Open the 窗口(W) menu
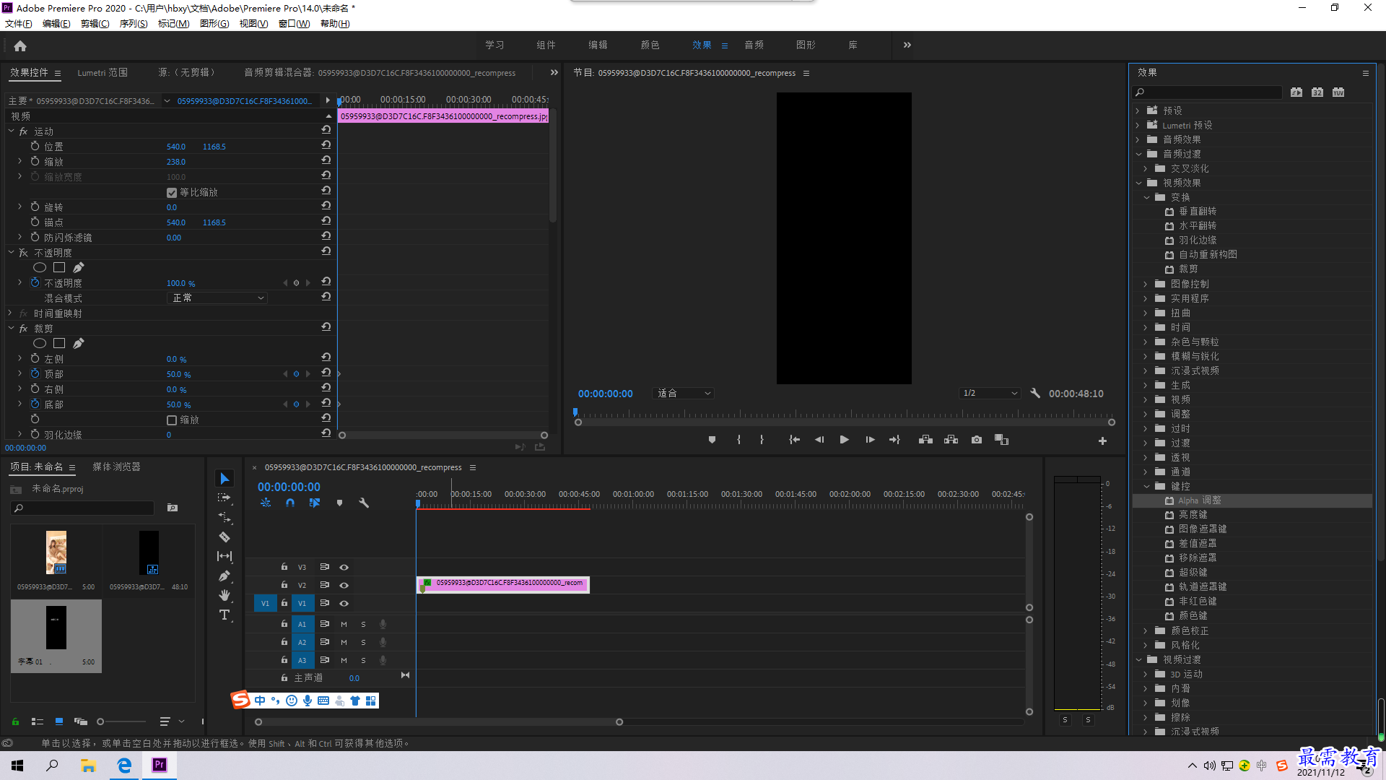Viewport: 1386px width, 780px height. coord(295,24)
